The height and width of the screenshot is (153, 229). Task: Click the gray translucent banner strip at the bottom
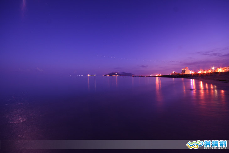coord(94,144)
